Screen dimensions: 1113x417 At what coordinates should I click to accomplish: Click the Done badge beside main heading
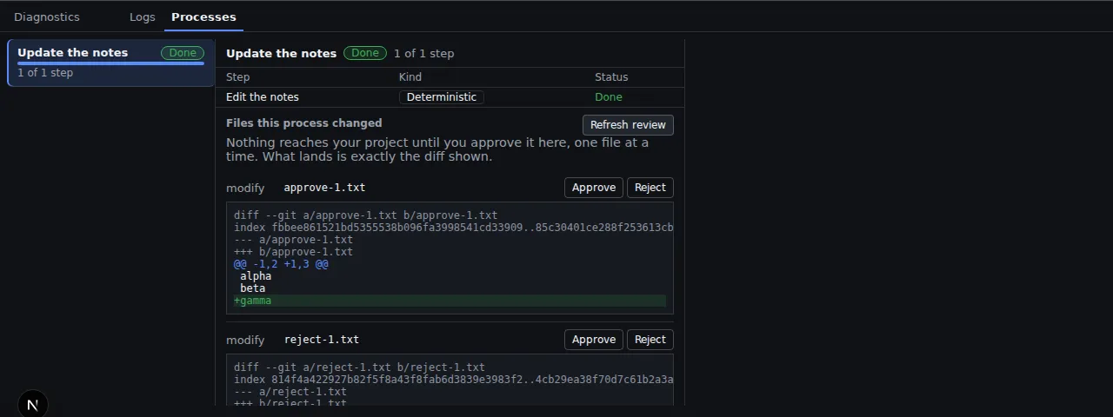tap(365, 53)
